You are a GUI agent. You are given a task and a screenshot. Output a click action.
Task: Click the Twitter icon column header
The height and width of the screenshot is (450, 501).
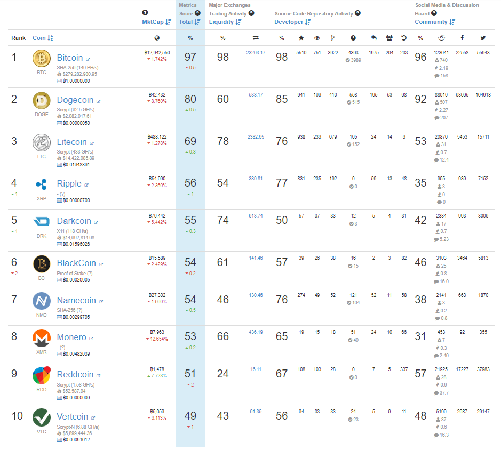(483, 38)
